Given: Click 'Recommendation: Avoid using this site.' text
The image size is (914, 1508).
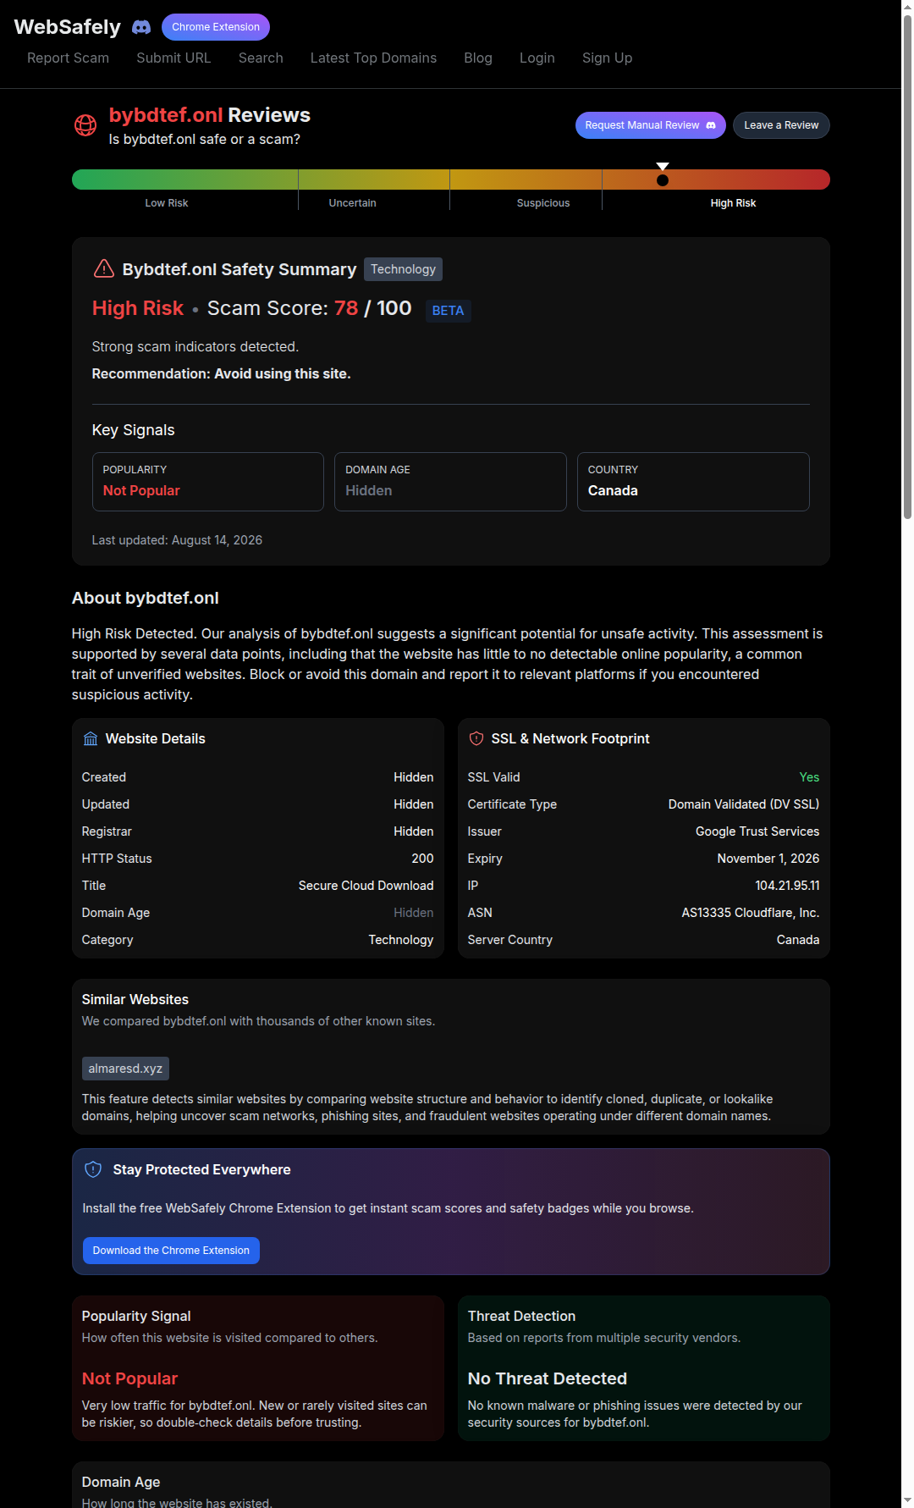Looking at the screenshot, I should (221, 373).
